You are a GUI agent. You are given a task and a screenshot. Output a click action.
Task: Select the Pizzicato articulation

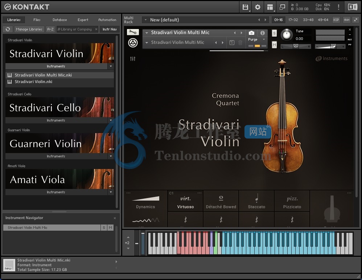[x=292, y=201]
